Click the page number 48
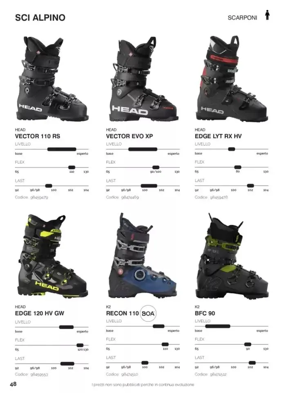286x393 pixels. (x=13, y=384)
